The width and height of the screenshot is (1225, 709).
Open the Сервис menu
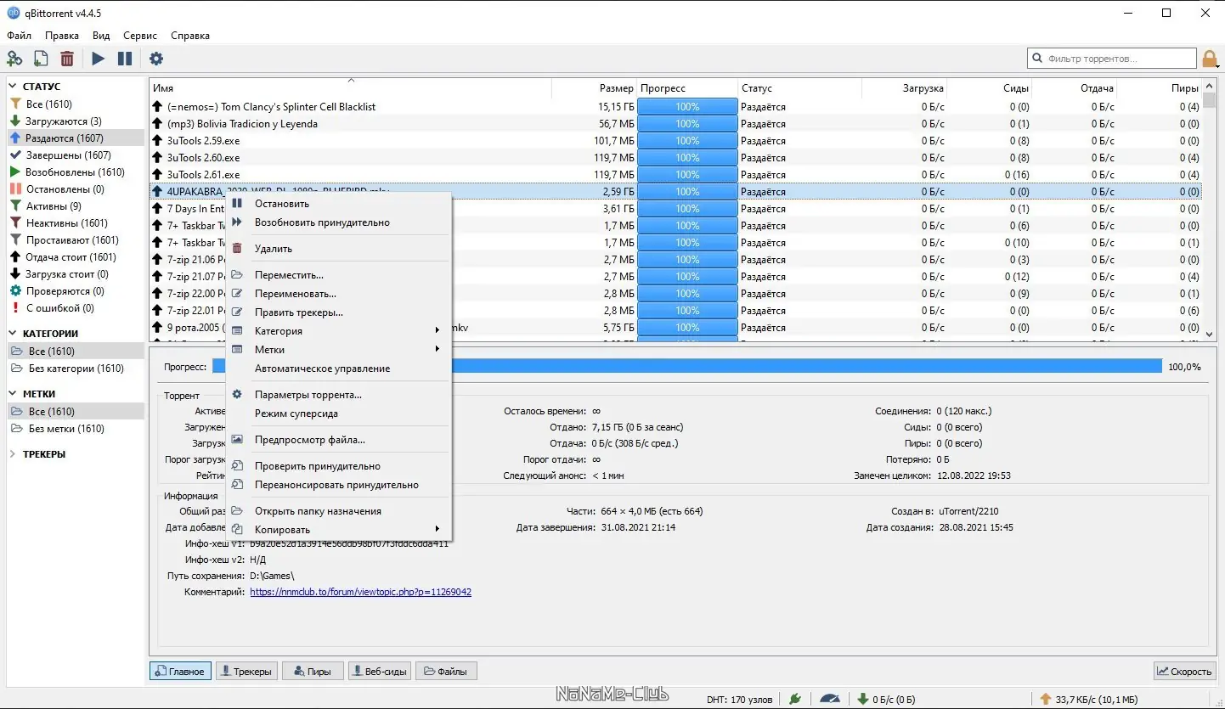pyautogui.click(x=140, y=36)
